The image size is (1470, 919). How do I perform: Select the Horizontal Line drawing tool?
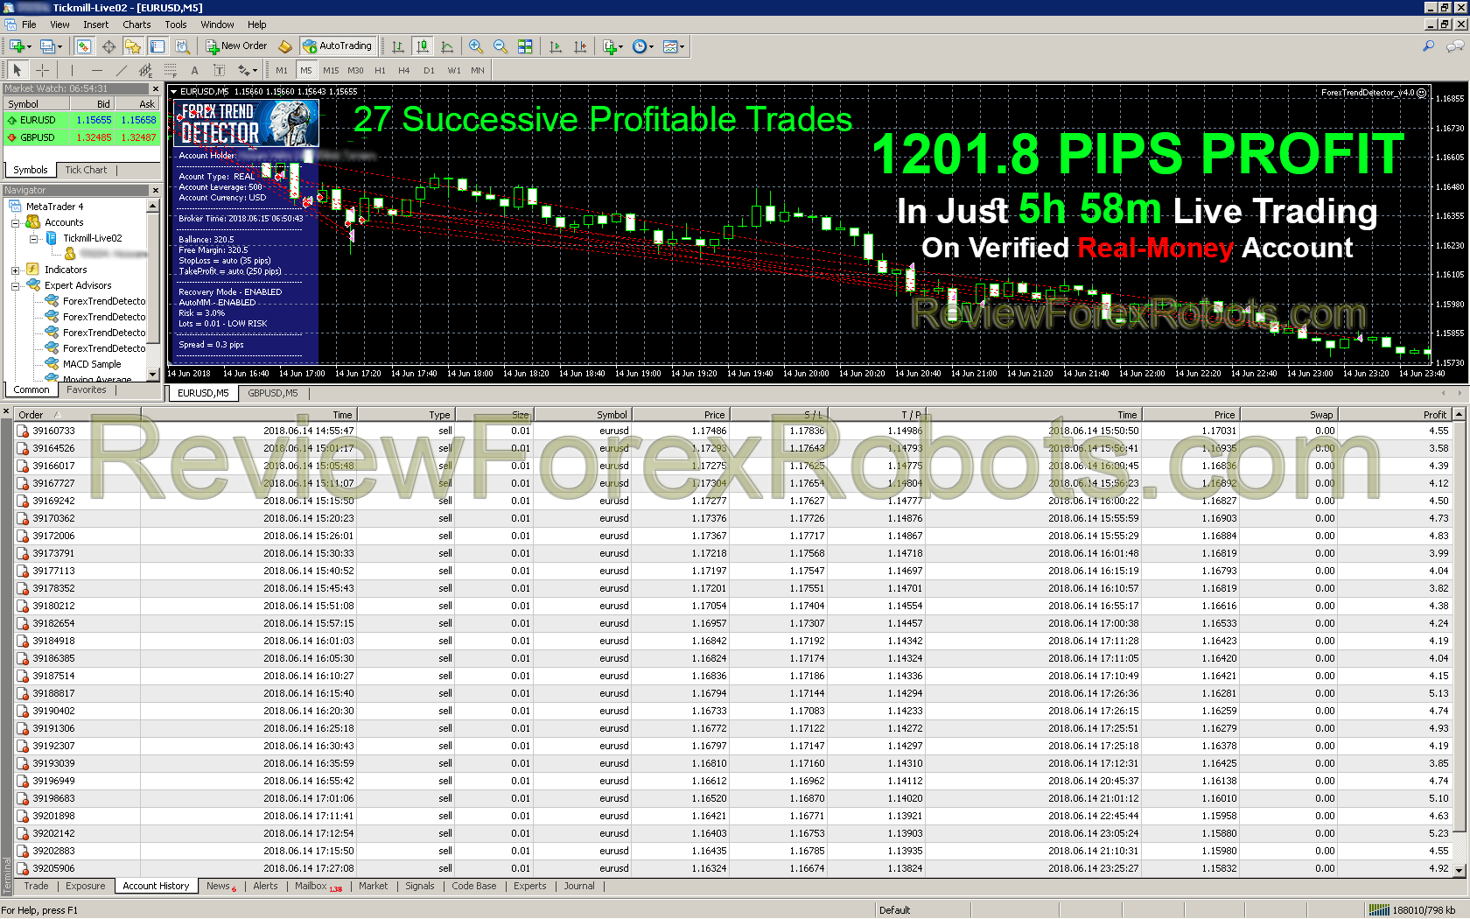96,70
